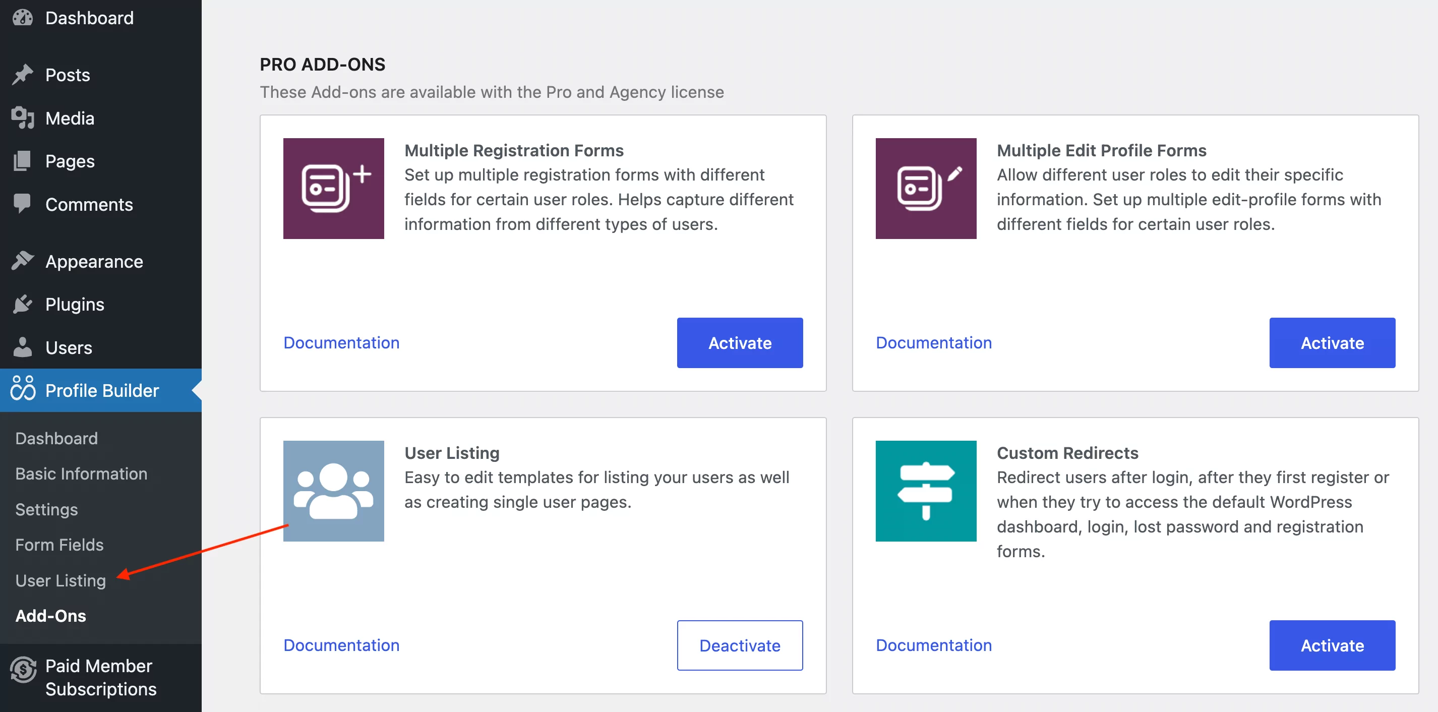
Task: Select Profile Builder Basic Information
Action: 82,473
